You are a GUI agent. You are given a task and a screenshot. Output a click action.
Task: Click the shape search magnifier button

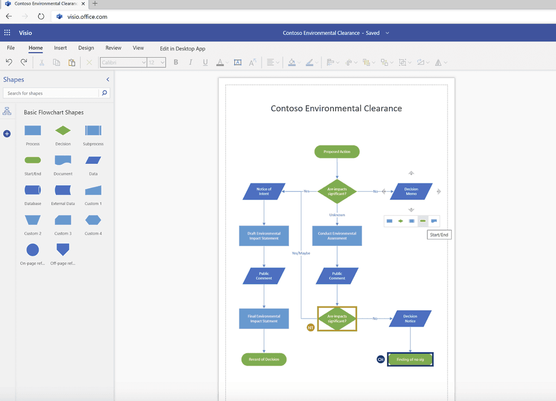tap(104, 93)
